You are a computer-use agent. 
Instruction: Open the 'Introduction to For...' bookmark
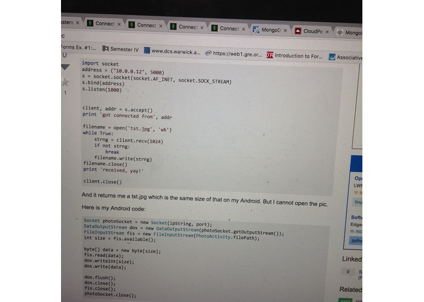pos(295,56)
